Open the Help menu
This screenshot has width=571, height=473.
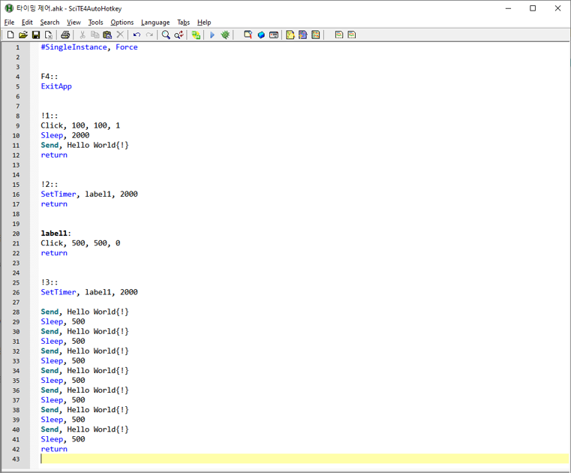(204, 23)
